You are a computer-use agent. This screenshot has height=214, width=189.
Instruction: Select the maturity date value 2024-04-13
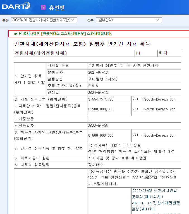point(98,93)
